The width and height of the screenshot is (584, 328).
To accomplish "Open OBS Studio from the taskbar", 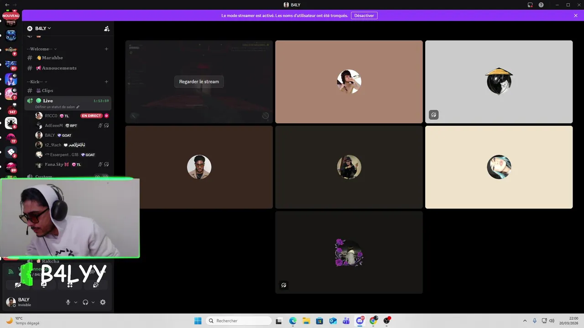I will 387,321.
